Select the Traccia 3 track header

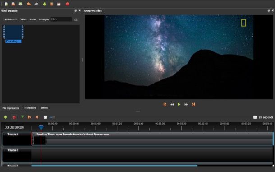click(17, 155)
